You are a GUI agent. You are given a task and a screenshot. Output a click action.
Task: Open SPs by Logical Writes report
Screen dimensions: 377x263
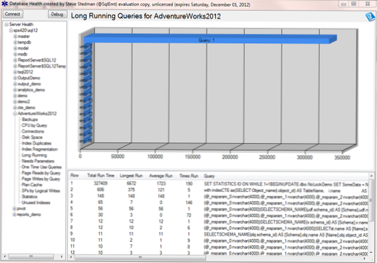[x=41, y=191]
